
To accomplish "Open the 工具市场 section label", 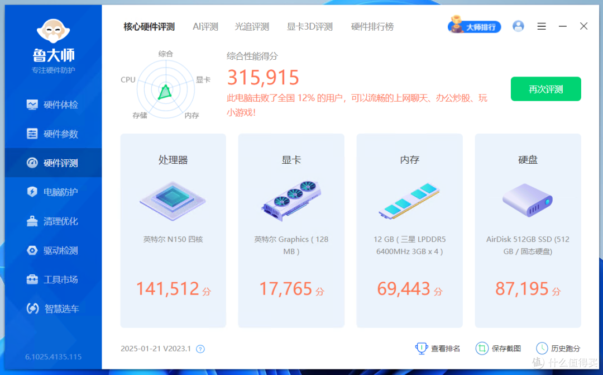I will [61, 279].
